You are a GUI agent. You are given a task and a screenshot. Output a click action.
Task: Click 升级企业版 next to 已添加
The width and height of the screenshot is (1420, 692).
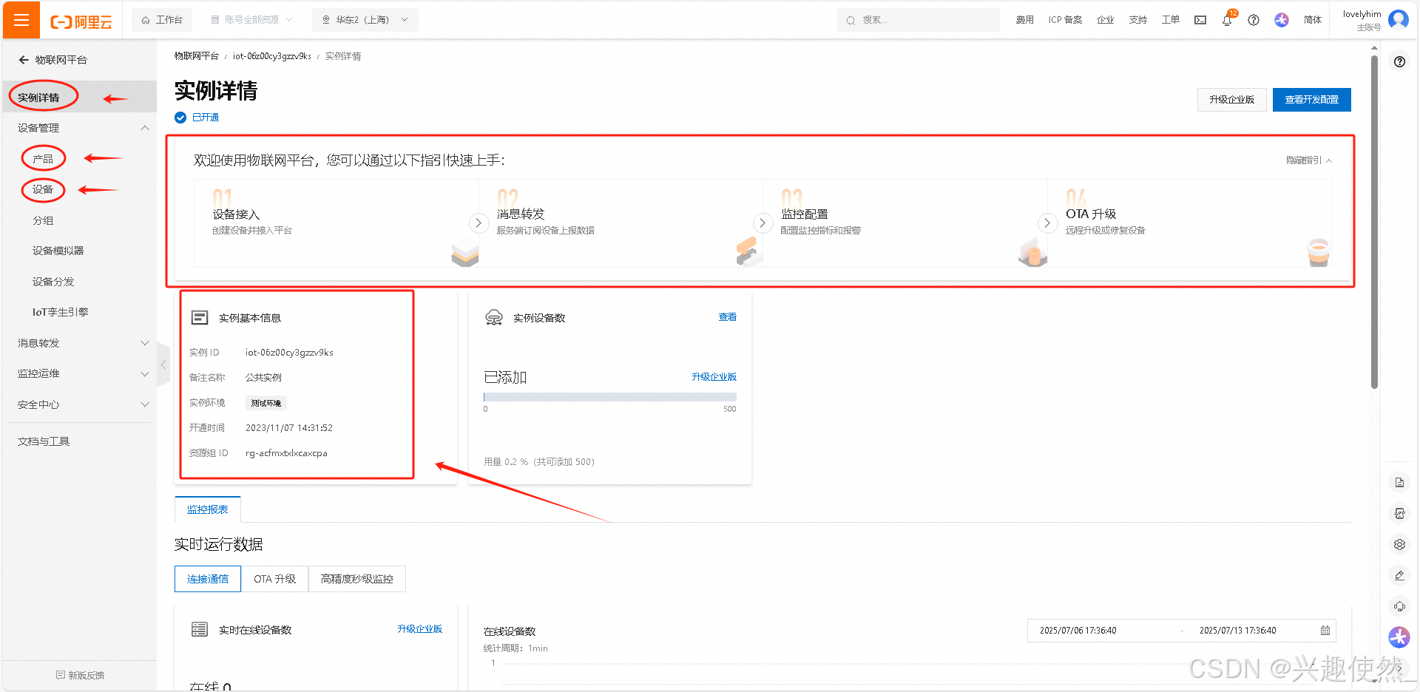pos(714,377)
